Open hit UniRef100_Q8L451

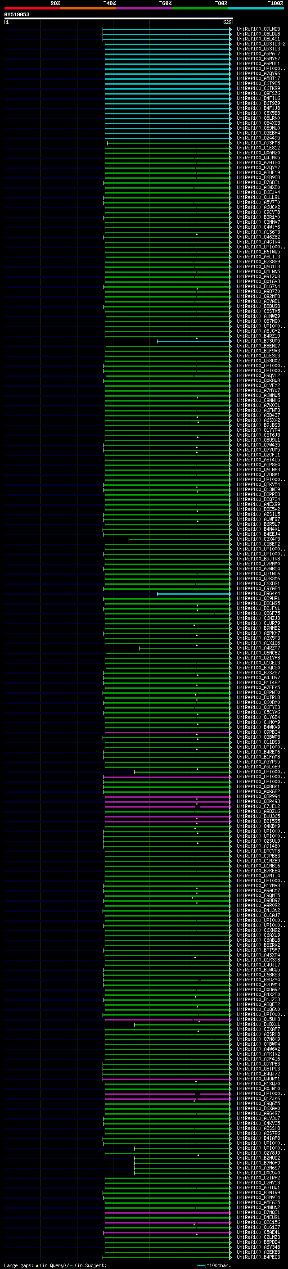[258, 40]
